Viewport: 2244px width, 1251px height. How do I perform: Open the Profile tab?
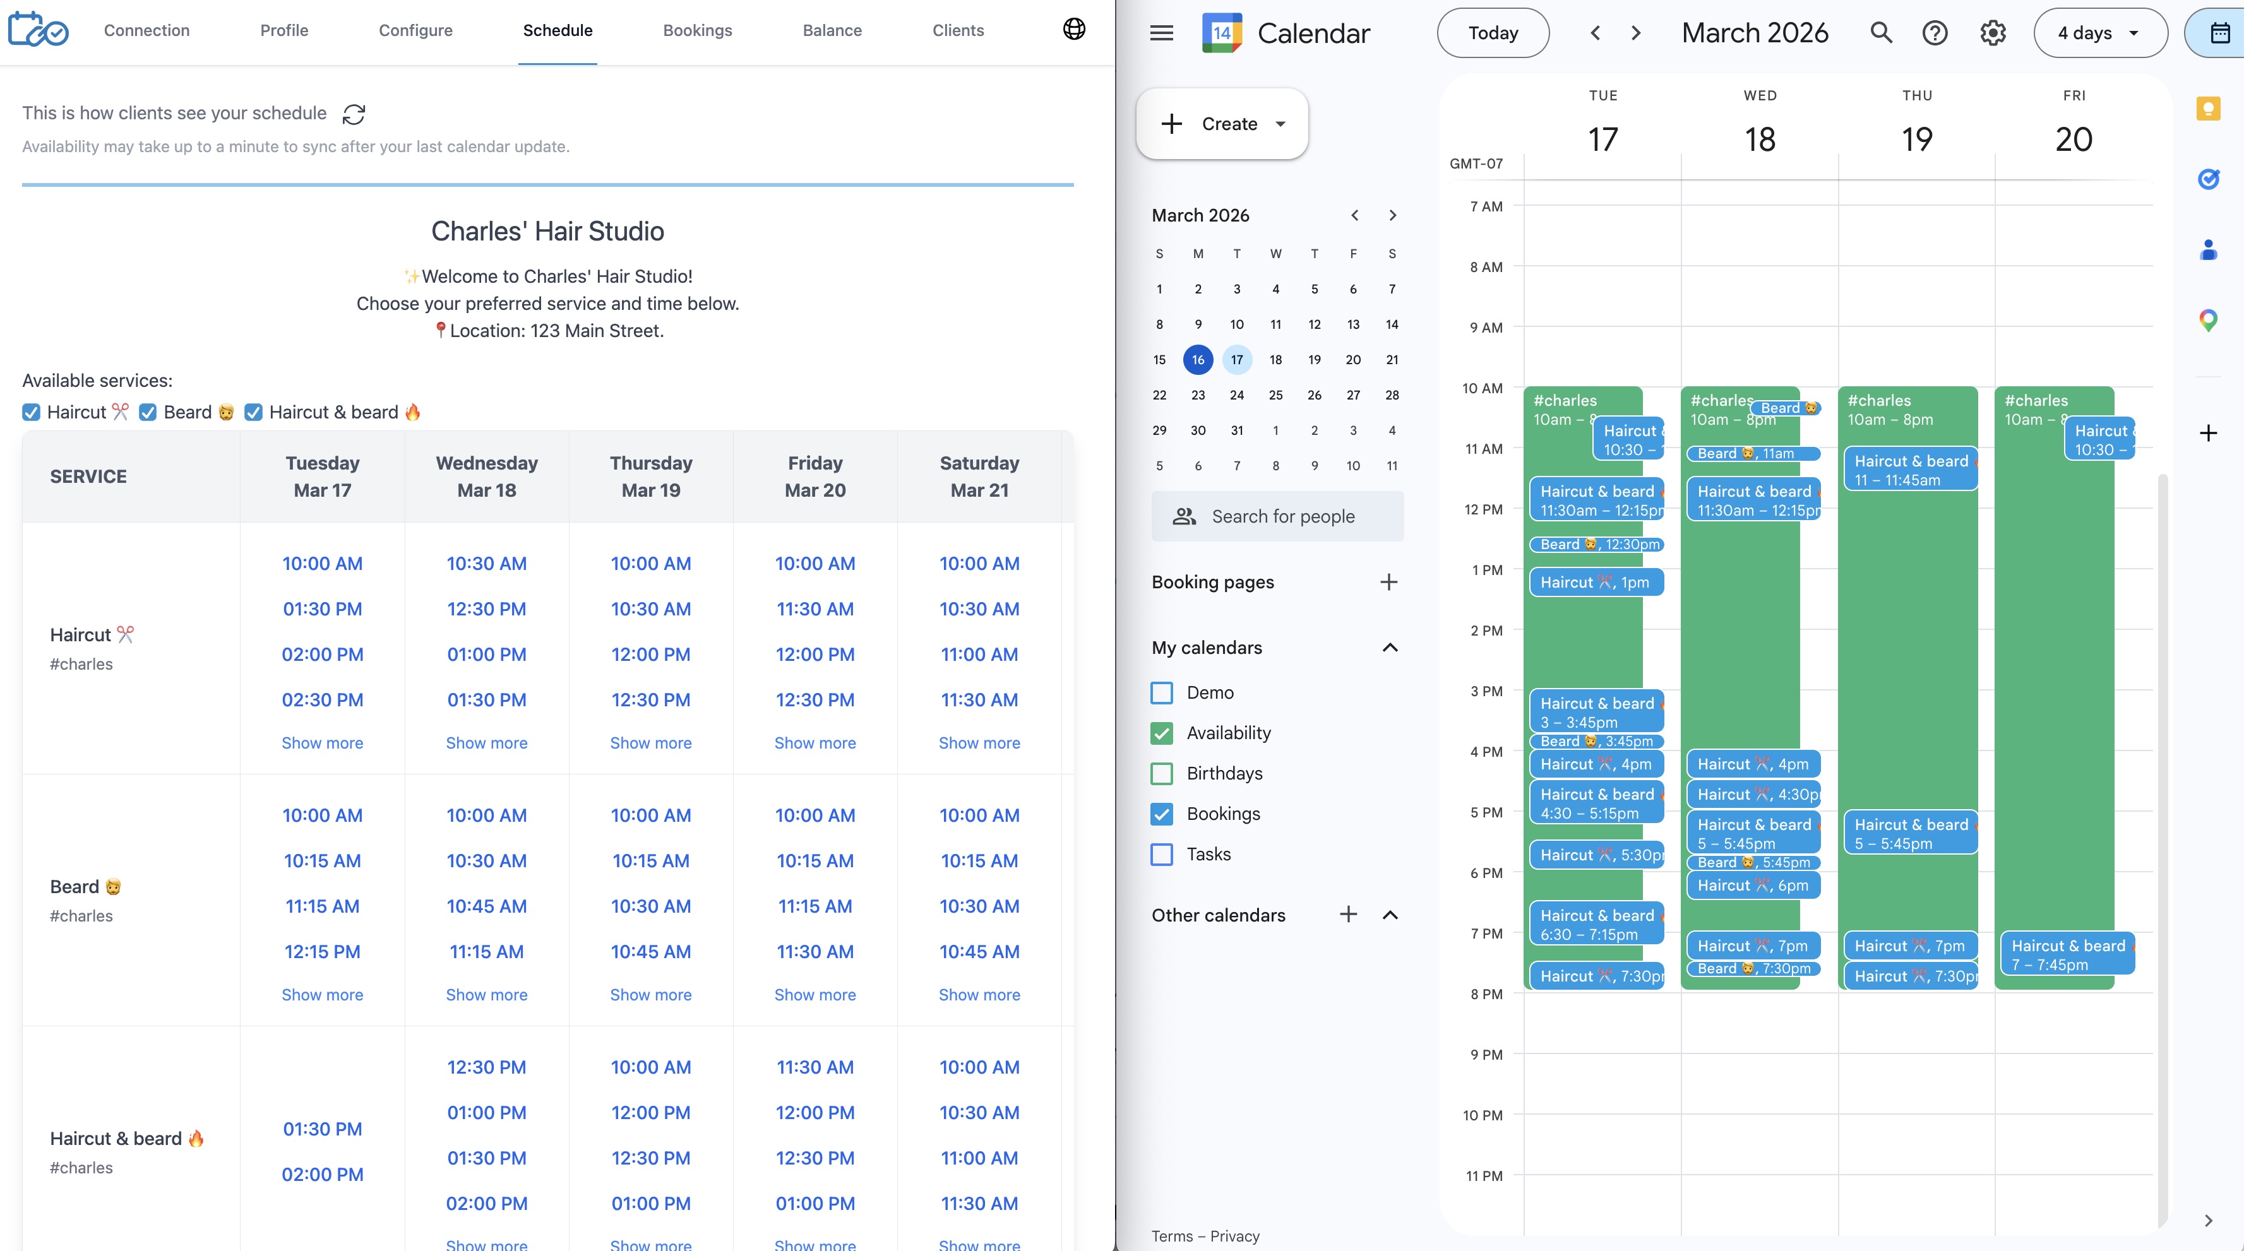point(284,30)
